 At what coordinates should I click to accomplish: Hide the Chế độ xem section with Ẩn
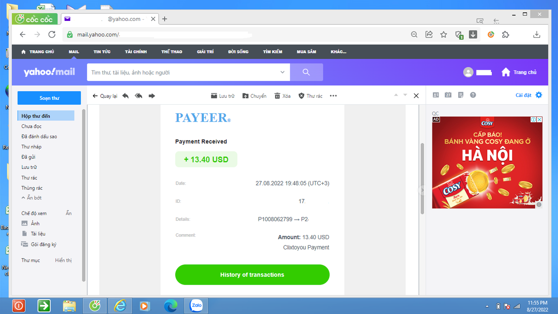pyautogui.click(x=69, y=213)
